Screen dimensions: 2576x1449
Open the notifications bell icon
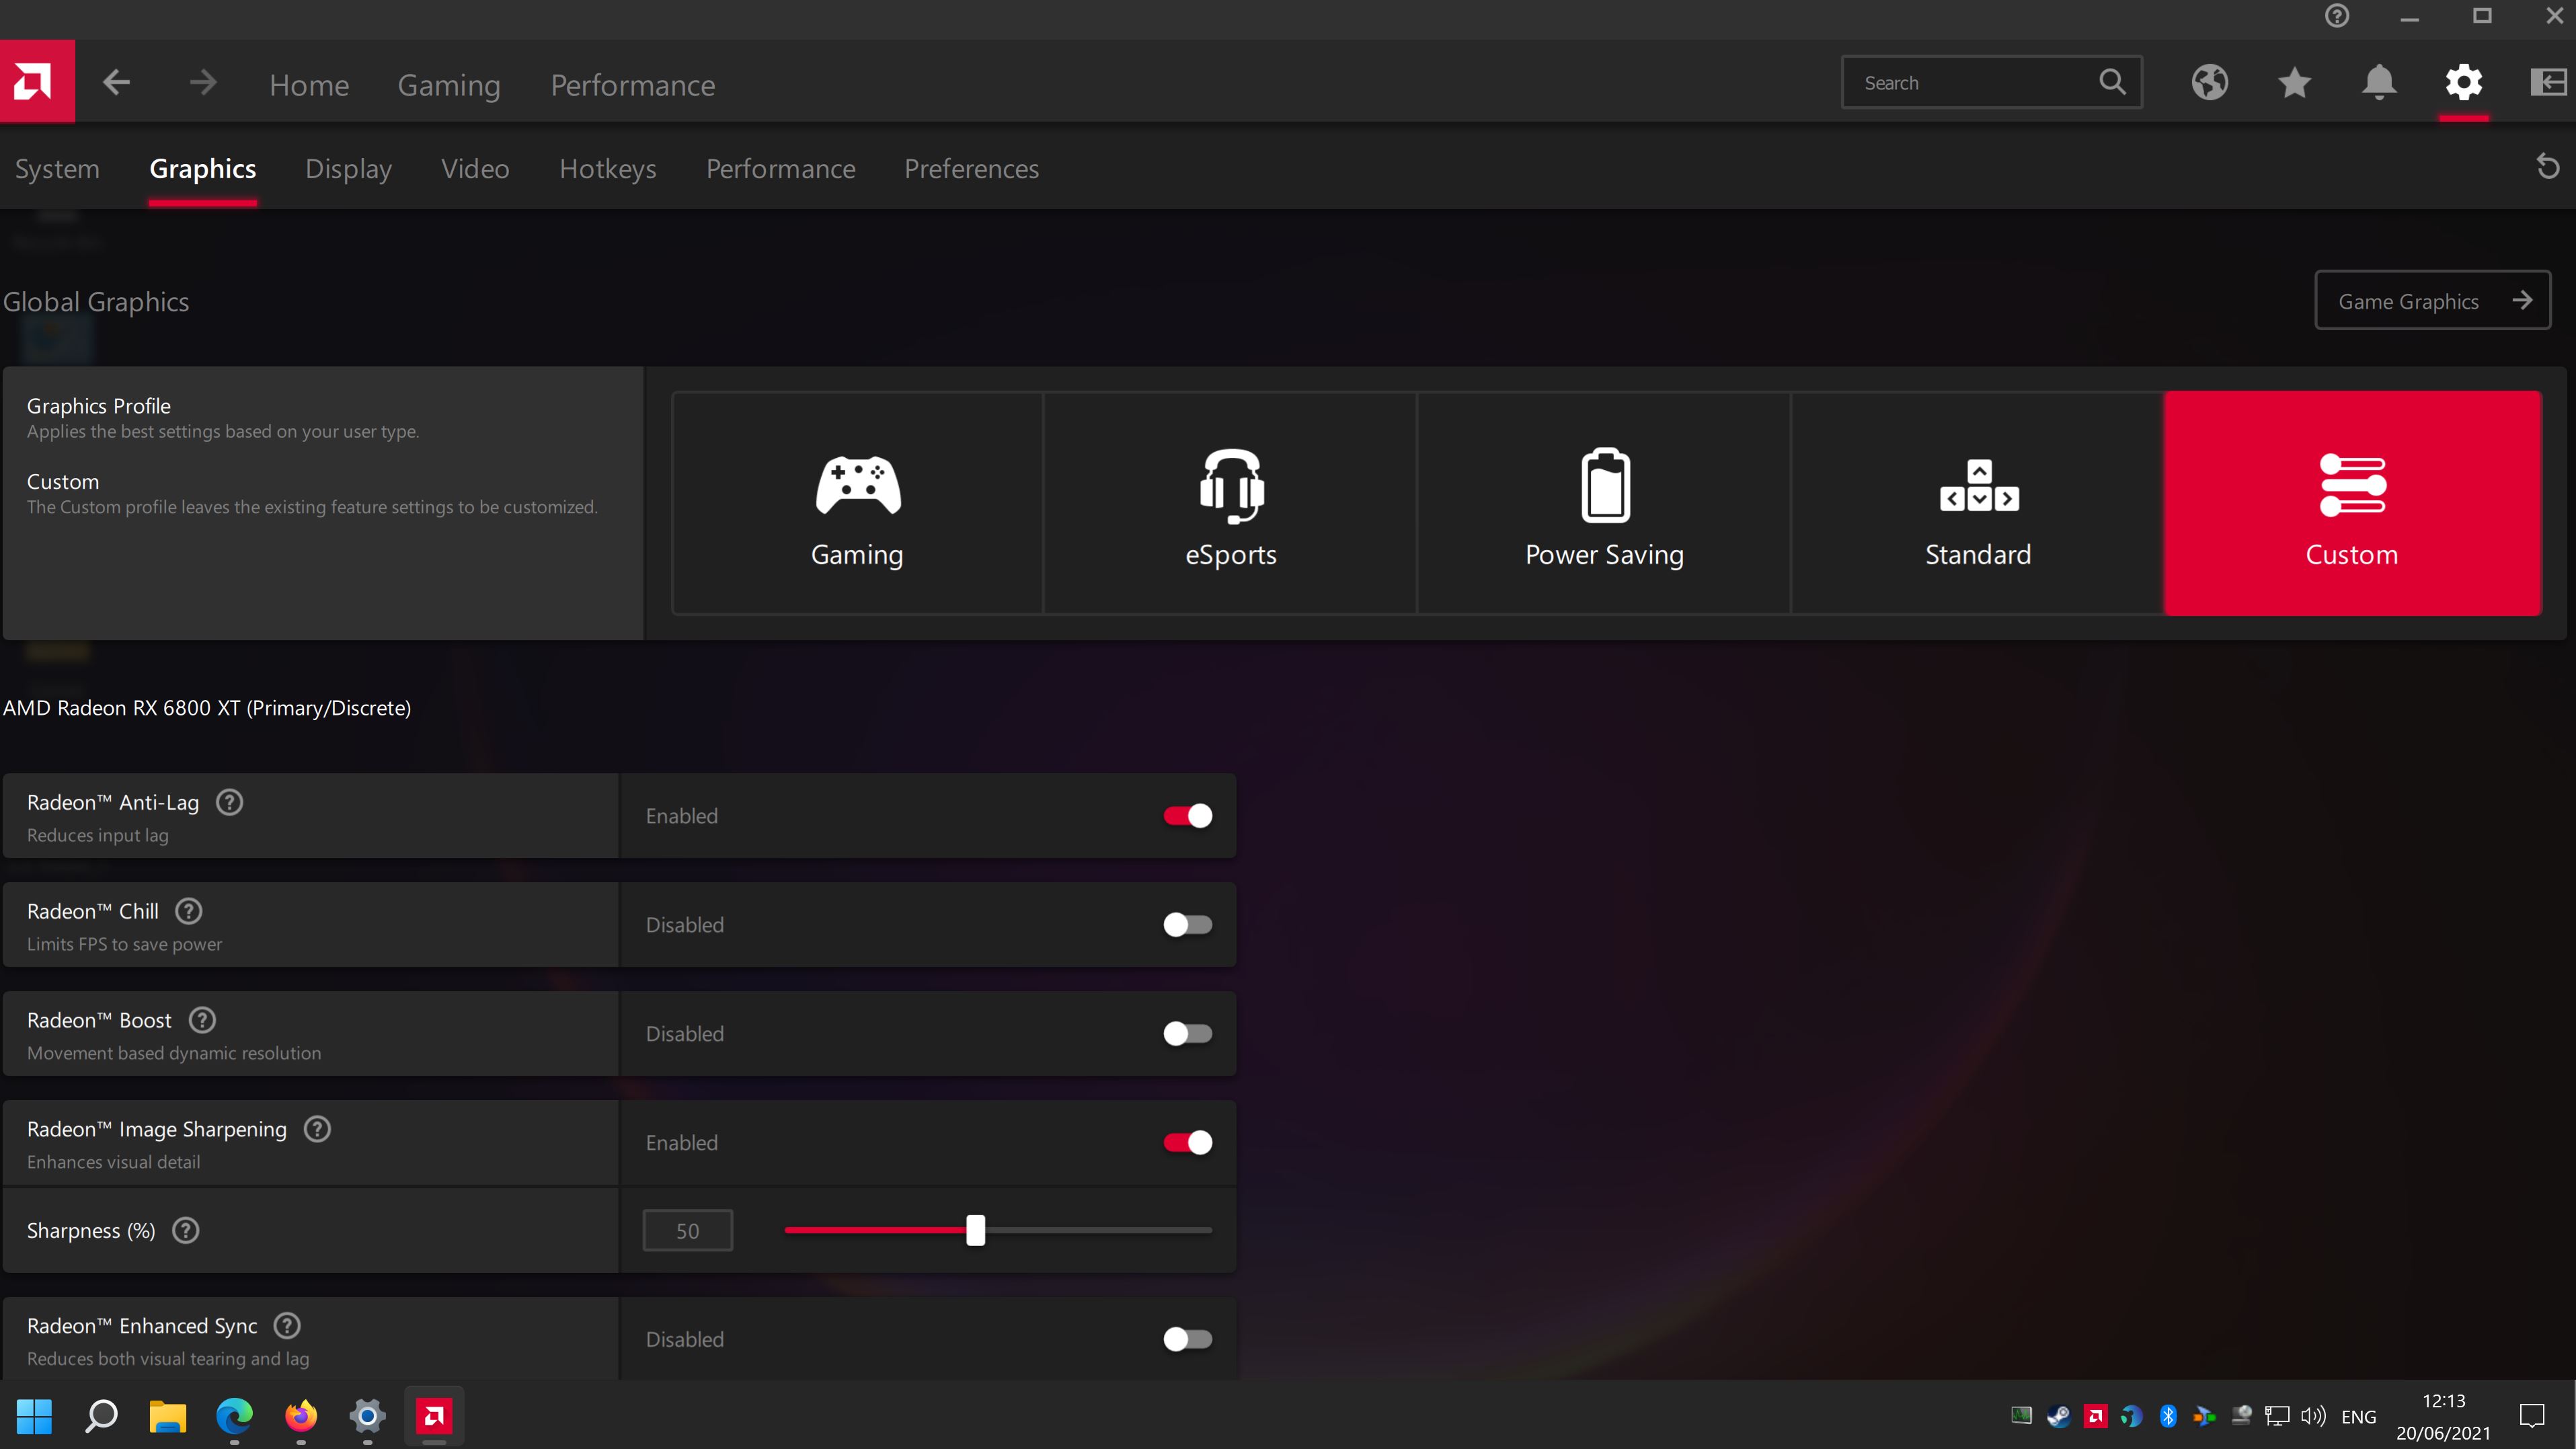pyautogui.click(x=2379, y=83)
